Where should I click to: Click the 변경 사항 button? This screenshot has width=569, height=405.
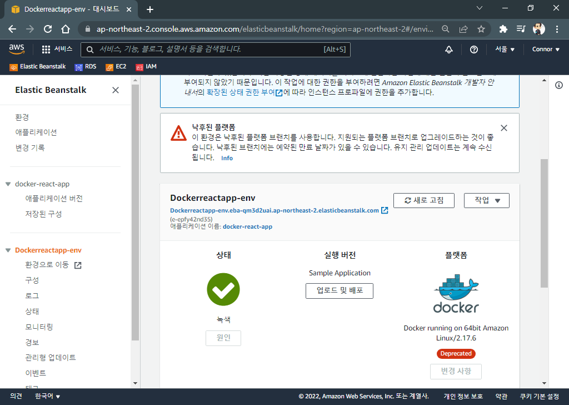(x=456, y=371)
